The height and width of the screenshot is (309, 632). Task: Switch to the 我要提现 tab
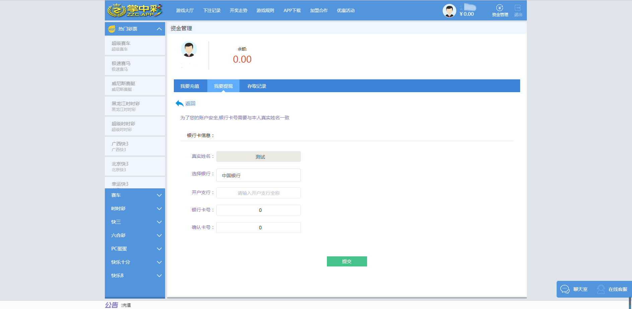pos(223,86)
